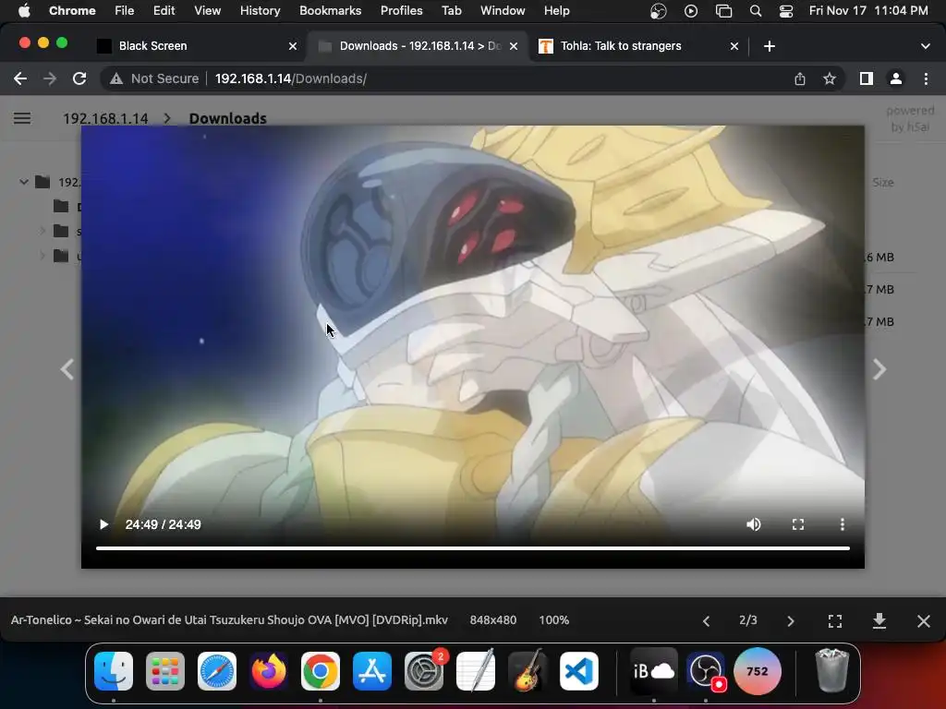Bookmark this page with star
Image resolution: width=946 pixels, height=709 pixels.
(x=830, y=78)
